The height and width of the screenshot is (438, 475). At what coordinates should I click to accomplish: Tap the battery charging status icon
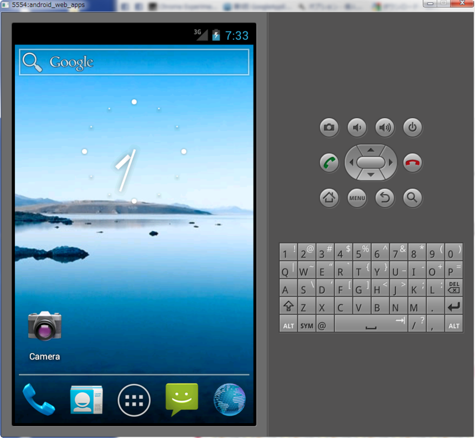pos(216,35)
